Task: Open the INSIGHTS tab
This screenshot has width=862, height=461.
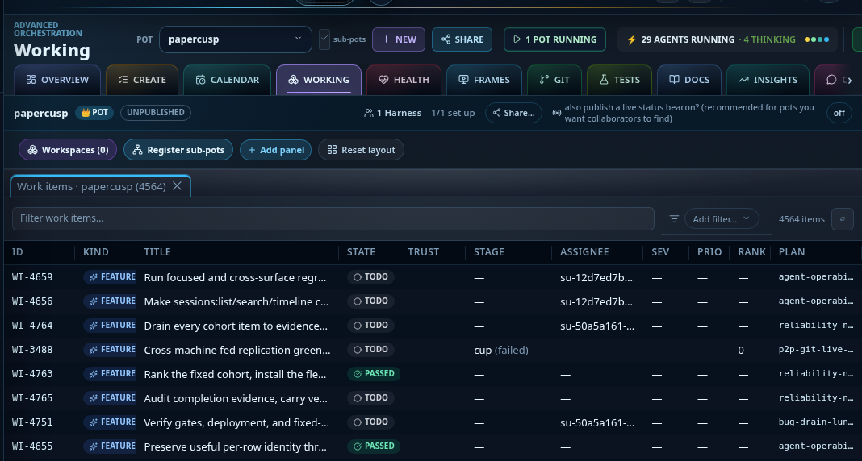Action: (768, 80)
